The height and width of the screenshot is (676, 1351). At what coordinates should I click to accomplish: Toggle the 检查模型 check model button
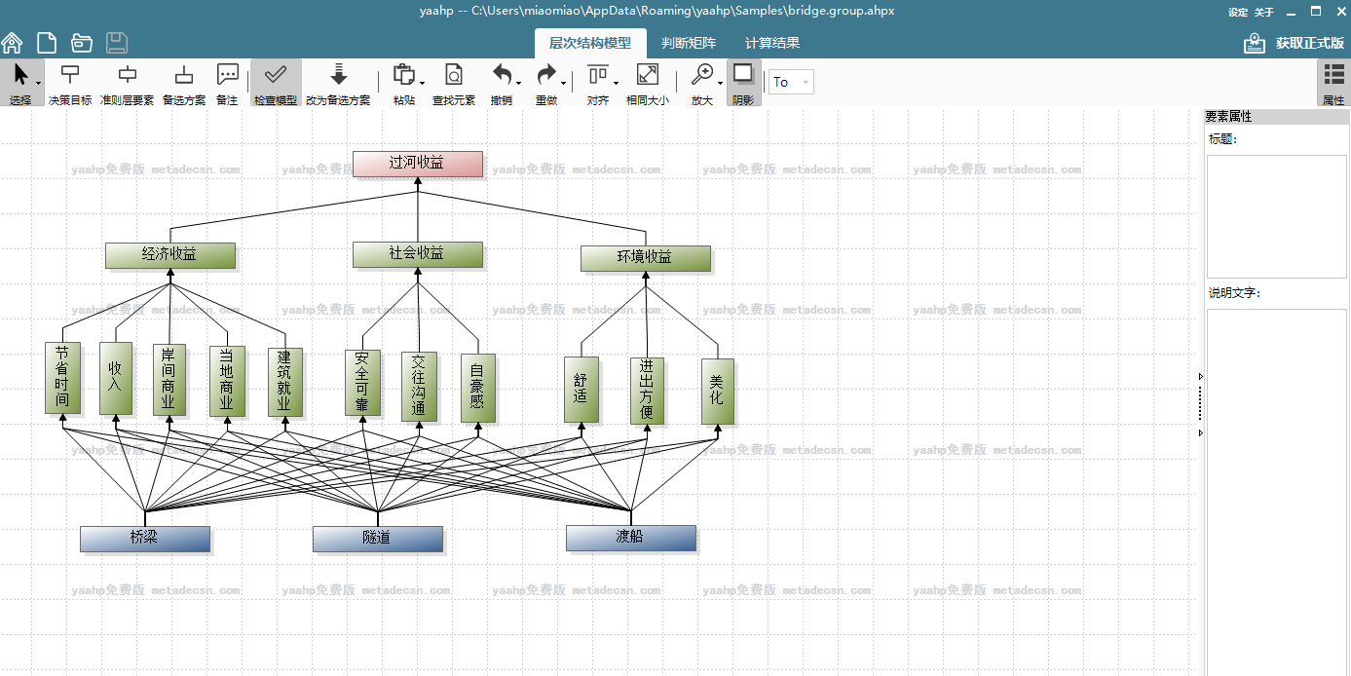coord(276,83)
